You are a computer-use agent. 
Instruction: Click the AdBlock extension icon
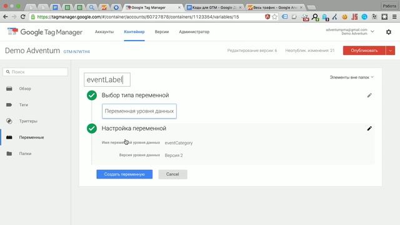click(x=267, y=17)
